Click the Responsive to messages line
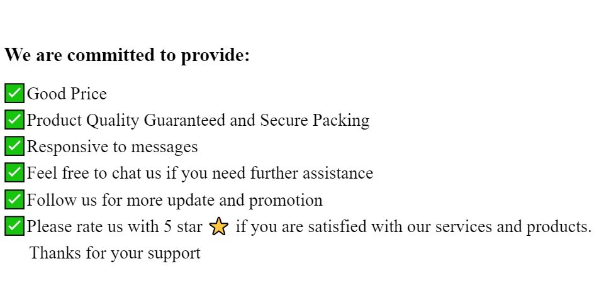The height and width of the screenshot is (300, 604). coord(112,147)
